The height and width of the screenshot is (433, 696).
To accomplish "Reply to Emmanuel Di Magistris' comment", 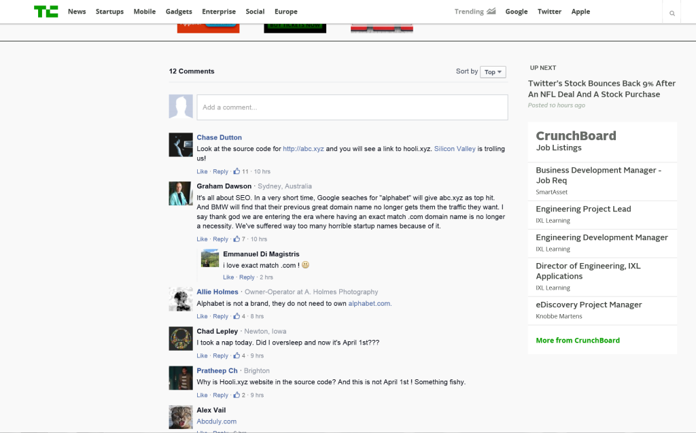I will [x=247, y=277].
